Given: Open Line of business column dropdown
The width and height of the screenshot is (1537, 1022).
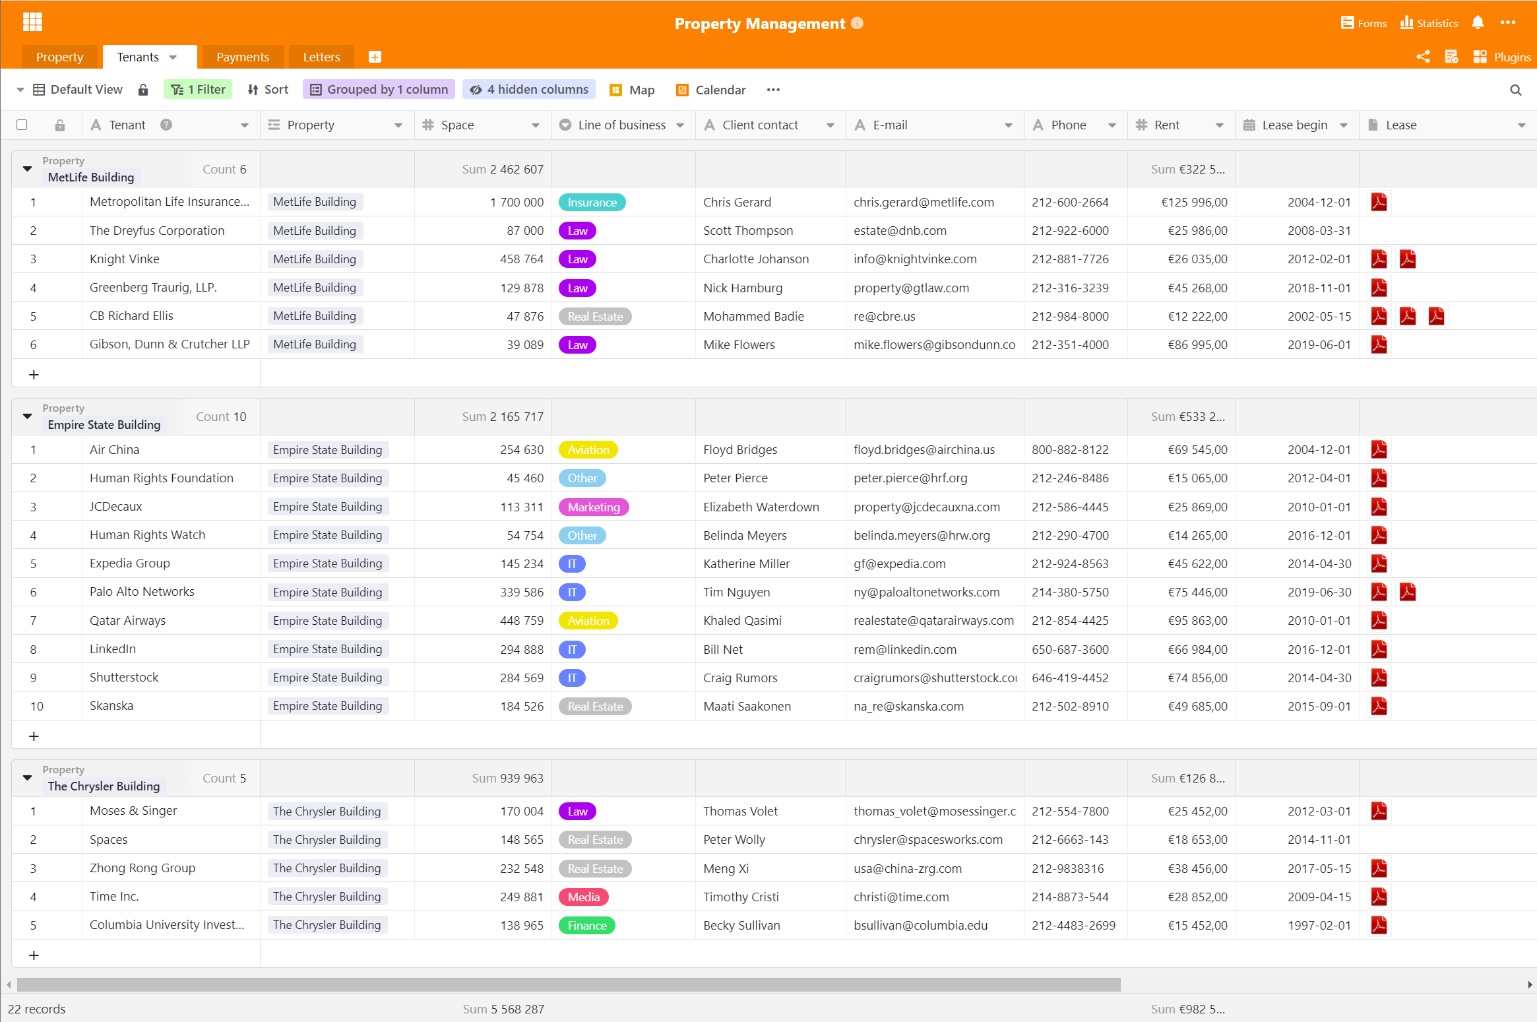Looking at the screenshot, I should (680, 125).
